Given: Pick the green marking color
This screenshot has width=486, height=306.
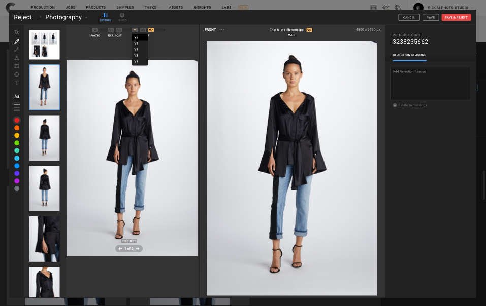Looking at the screenshot, I should pyautogui.click(x=17, y=143).
